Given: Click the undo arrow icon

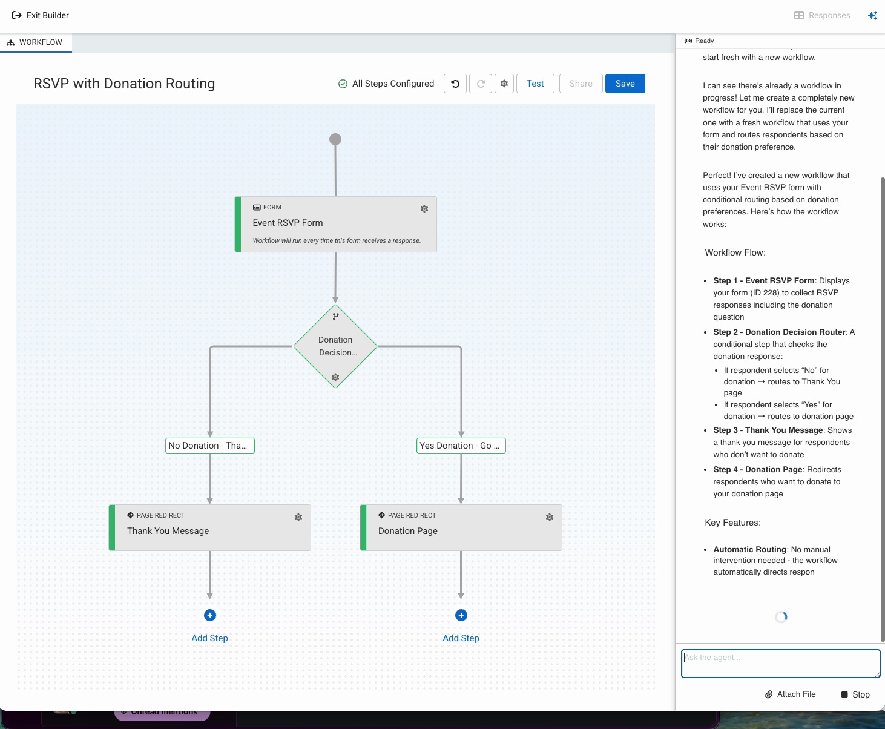Looking at the screenshot, I should coord(455,84).
